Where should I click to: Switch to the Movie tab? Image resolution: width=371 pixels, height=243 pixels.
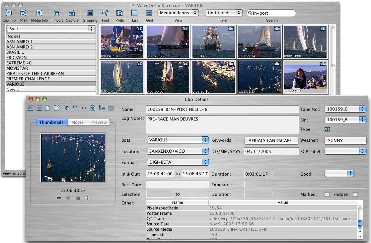click(77, 122)
